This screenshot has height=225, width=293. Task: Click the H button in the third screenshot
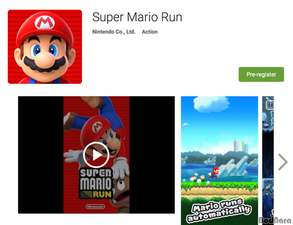(270, 105)
